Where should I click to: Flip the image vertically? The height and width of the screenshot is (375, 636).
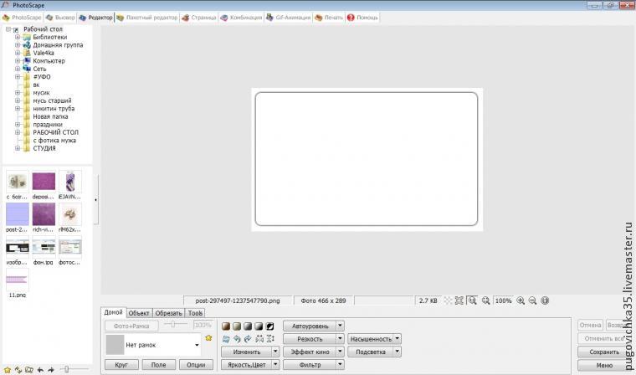pyautogui.click(x=270, y=338)
